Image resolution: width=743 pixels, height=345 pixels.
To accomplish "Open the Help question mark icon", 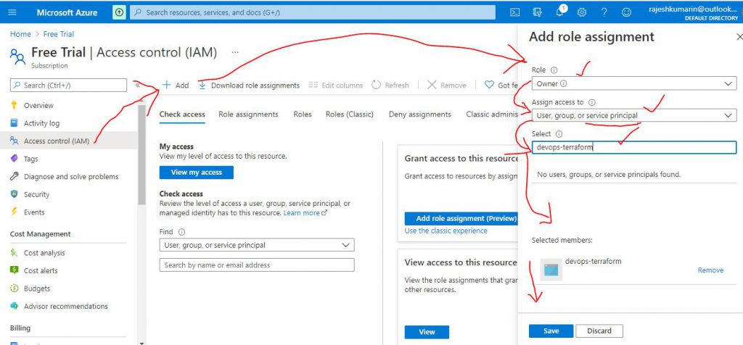I will tap(604, 12).
